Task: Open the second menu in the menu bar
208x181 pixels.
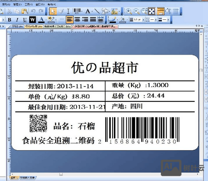Action: pos(17,4)
